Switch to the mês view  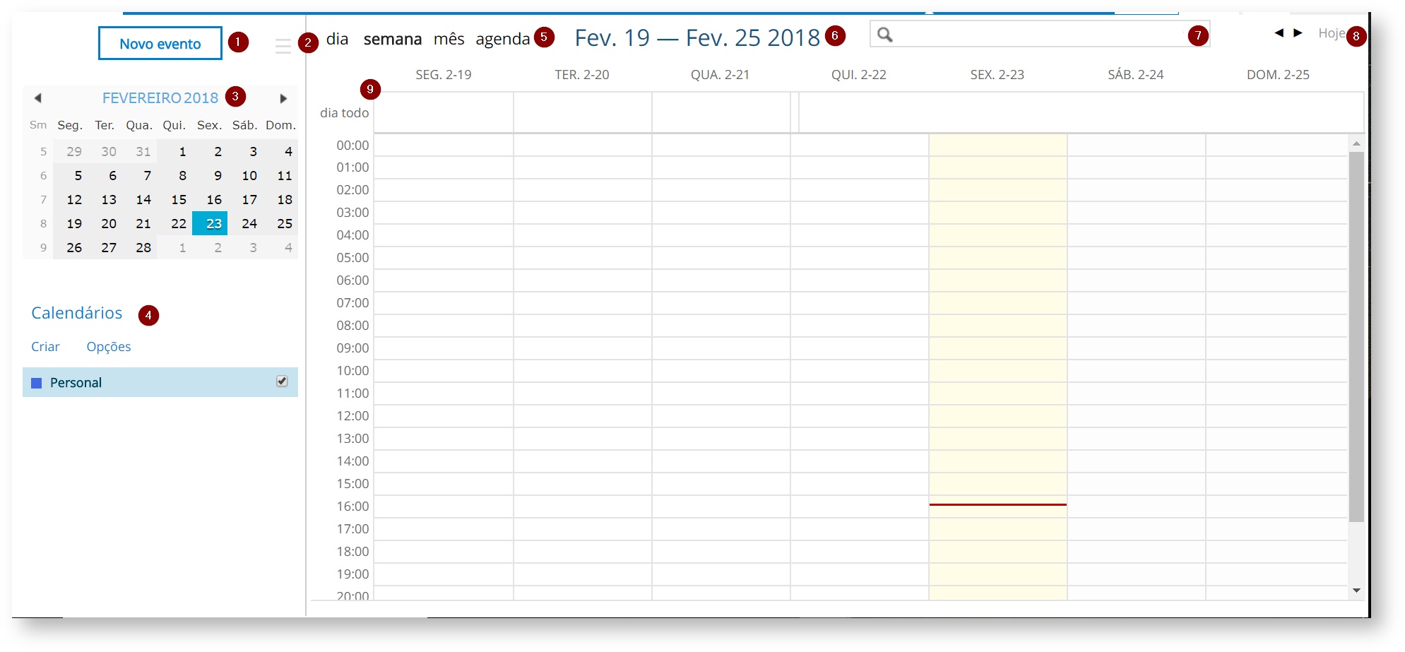(x=449, y=39)
